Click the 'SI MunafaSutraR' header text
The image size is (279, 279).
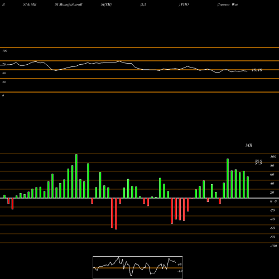pyautogui.click(x=69, y=4)
